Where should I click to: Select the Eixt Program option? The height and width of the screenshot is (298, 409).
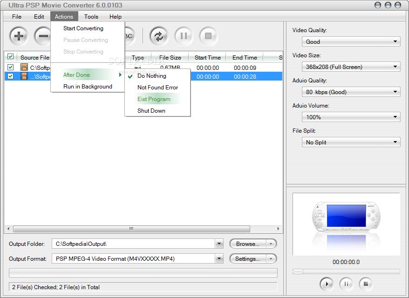click(x=157, y=99)
